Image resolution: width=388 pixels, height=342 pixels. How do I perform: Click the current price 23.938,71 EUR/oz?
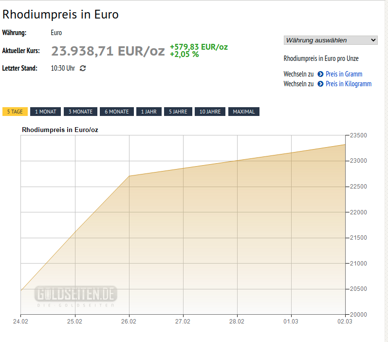(x=108, y=51)
